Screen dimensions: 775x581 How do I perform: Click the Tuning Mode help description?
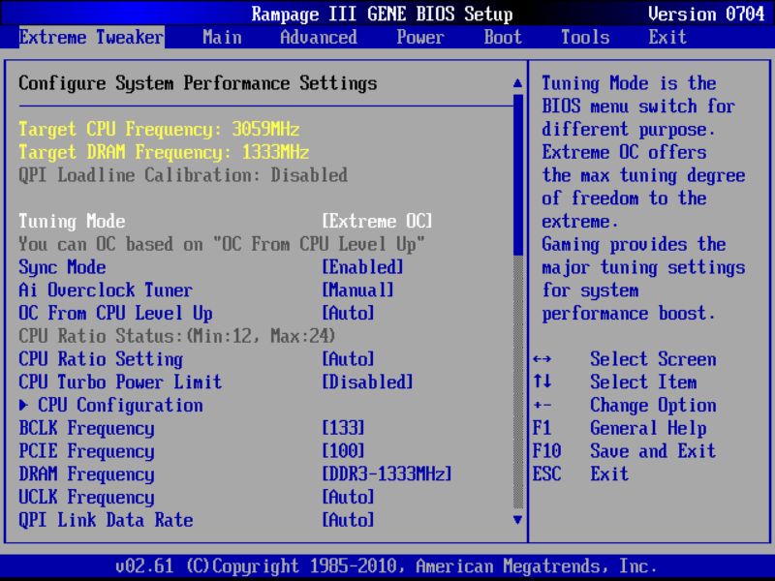click(643, 199)
